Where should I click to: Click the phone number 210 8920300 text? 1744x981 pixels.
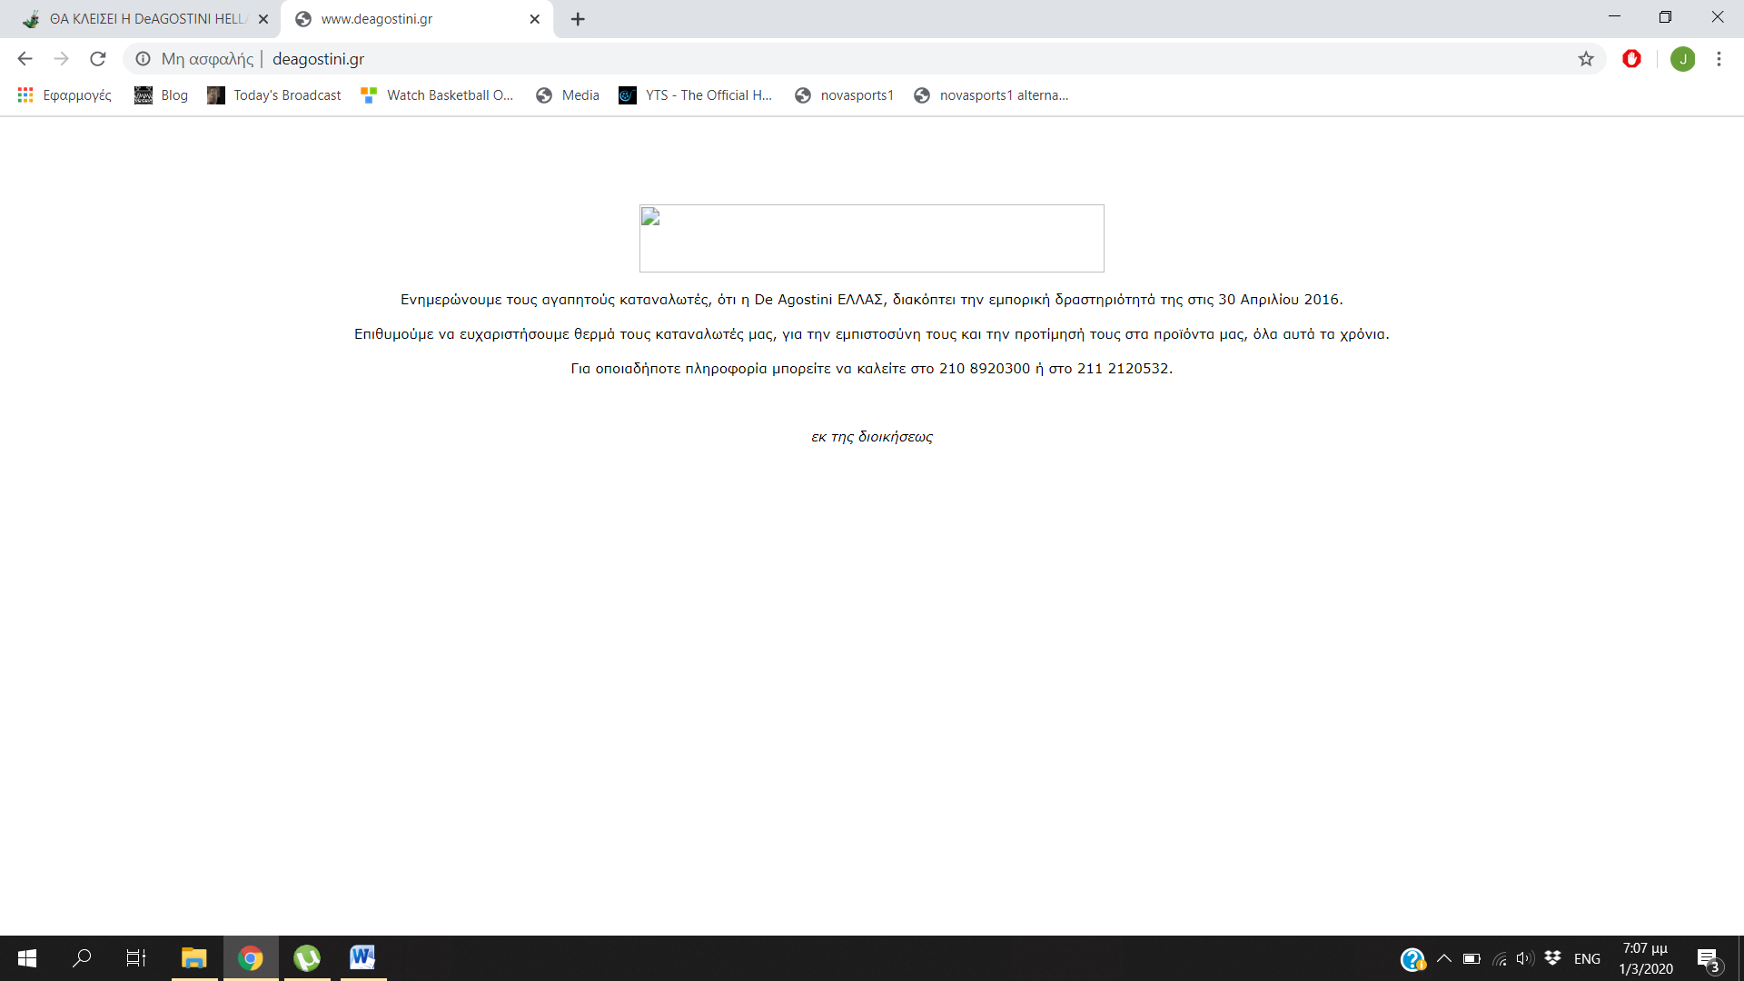pyautogui.click(x=985, y=369)
